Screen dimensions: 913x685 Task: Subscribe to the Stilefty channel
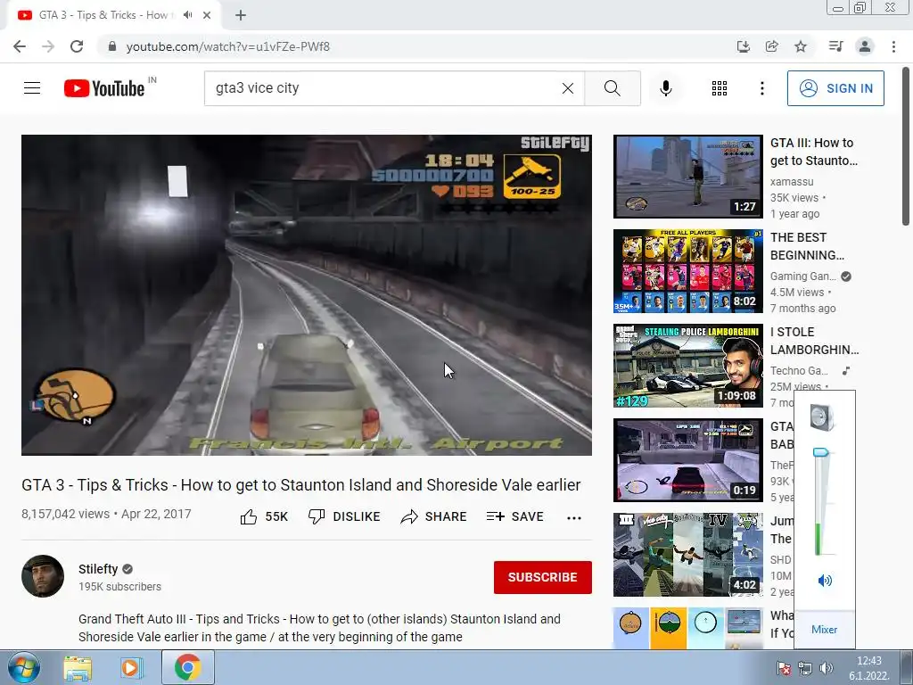(x=543, y=577)
